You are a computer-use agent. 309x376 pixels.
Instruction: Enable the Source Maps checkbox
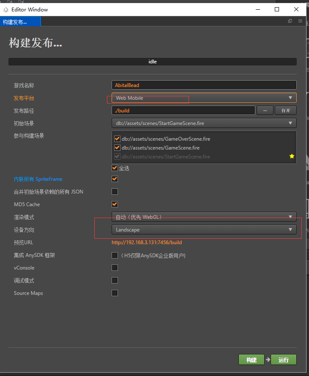(115, 293)
